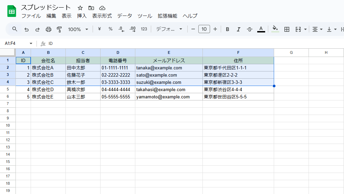Viewport: 344px width, 194px height.
Task: Select the メールアドレス header cell
Action: [x=169, y=60]
